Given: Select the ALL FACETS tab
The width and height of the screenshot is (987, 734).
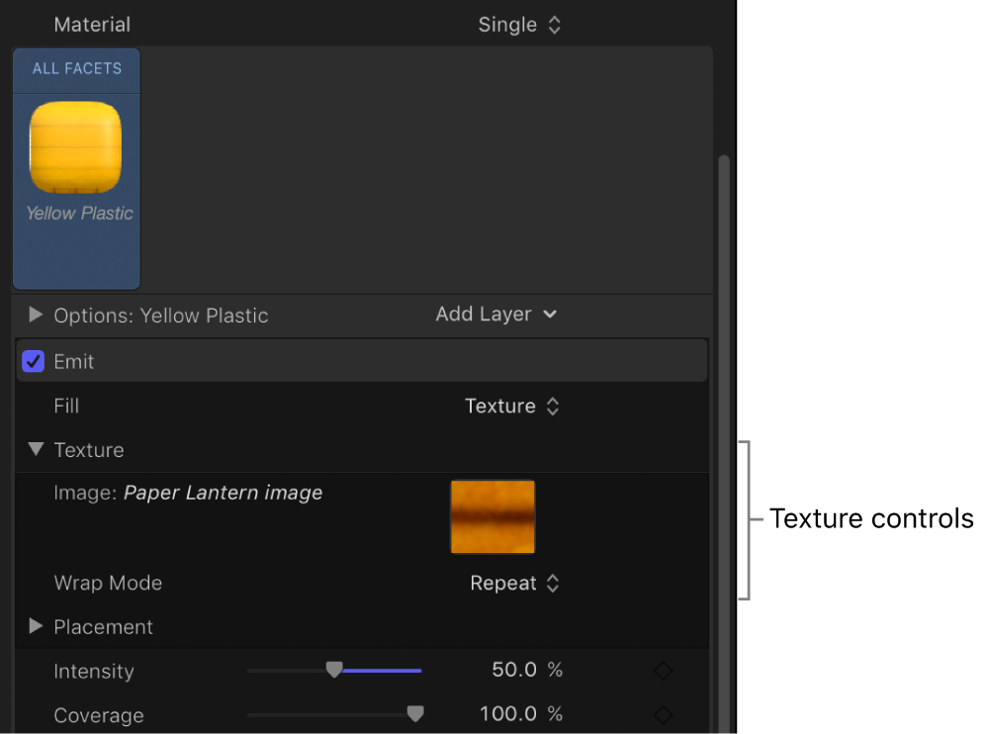Looking at the screenshot, I should tap(76, 69).
